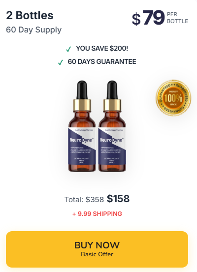The width and height of the screenshot is (197, 272).
Task: Select the 2 Bottles heading
Action: 30,15
